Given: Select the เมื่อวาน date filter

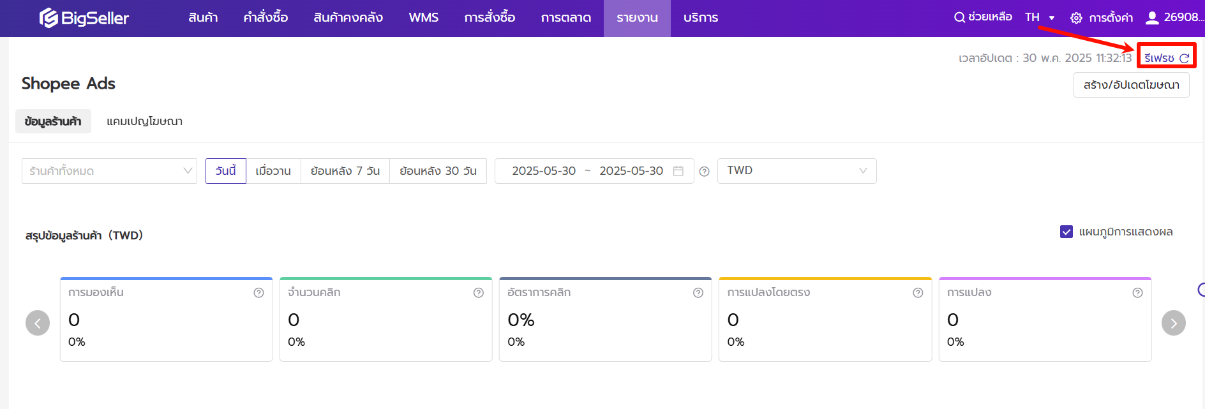Looking at the screenshot, I should pos(273,171).
